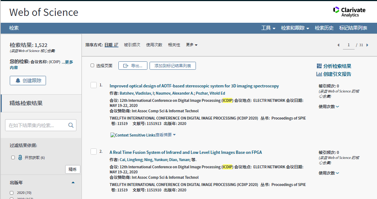
Task: Check the 2020 (70) publication year box
Action: 12,193
